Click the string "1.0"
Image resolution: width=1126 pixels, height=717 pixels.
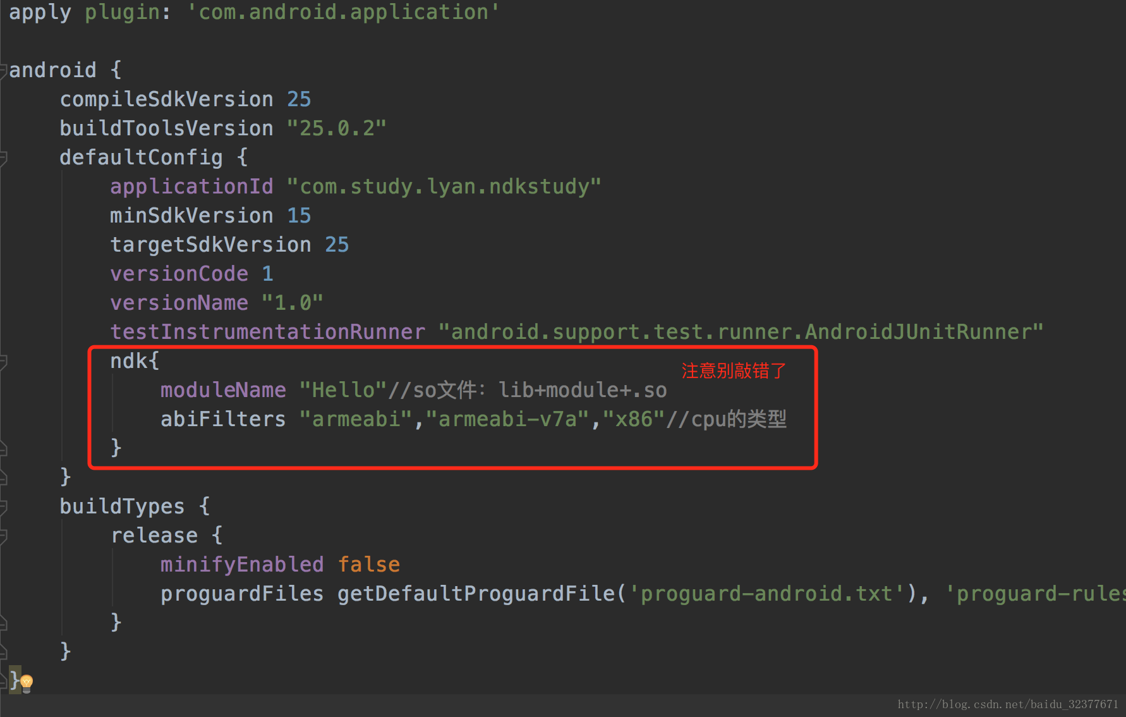click(293, 303)
